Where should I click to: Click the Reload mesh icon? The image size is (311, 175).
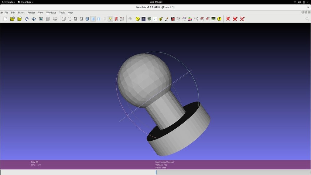[27, 19]
